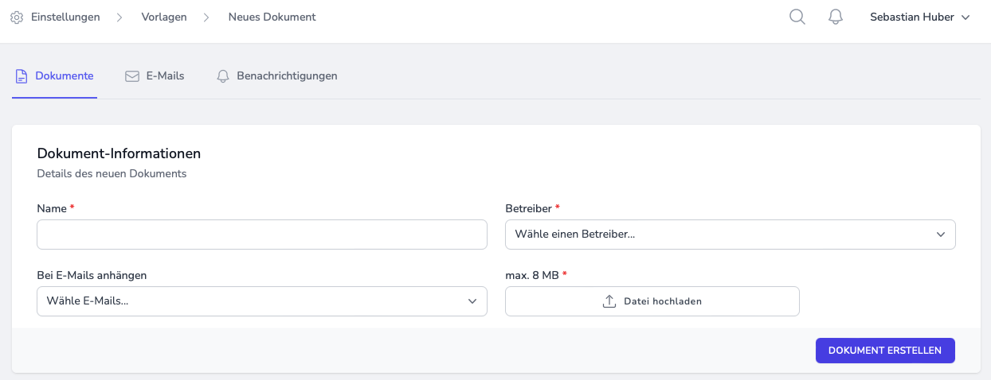Open Sebastian Huber user menu
The width and height of the screenshot is (991, 380).
pyautogui.click(x=912, y=17)
